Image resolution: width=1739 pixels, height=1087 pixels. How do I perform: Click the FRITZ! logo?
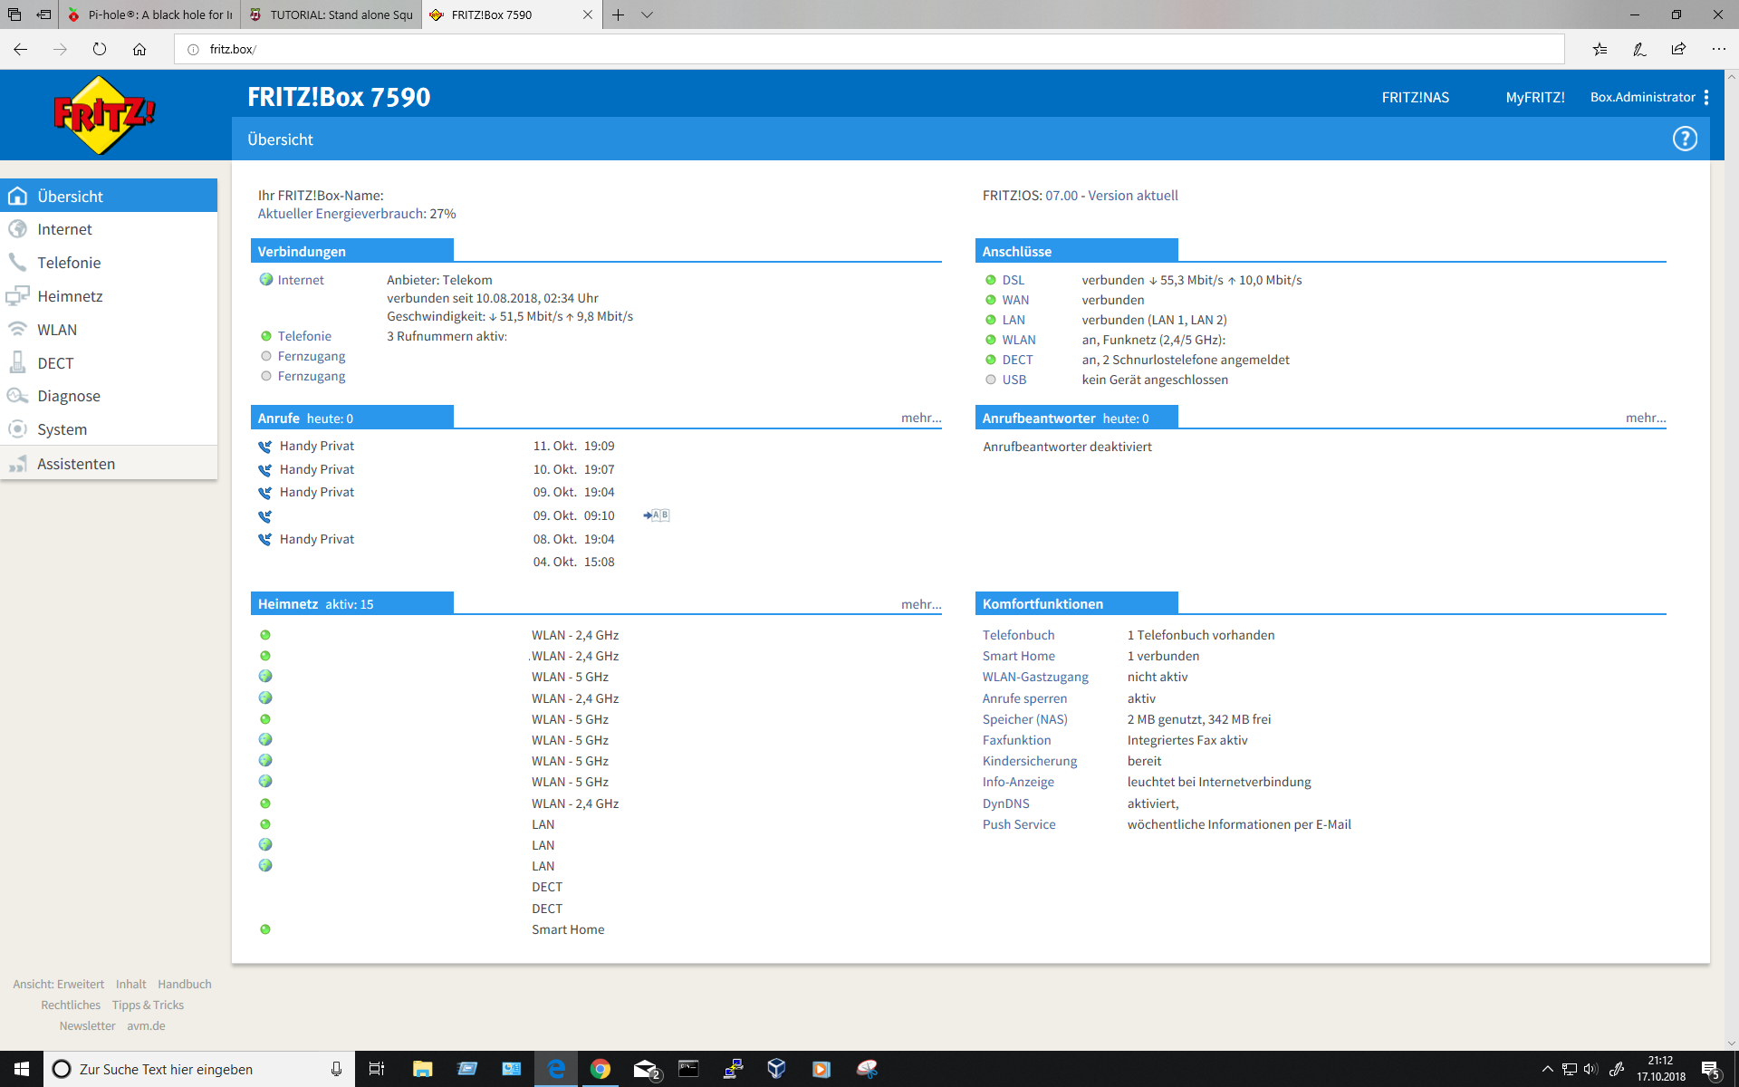pyautogui.click(x=104, y=115)
